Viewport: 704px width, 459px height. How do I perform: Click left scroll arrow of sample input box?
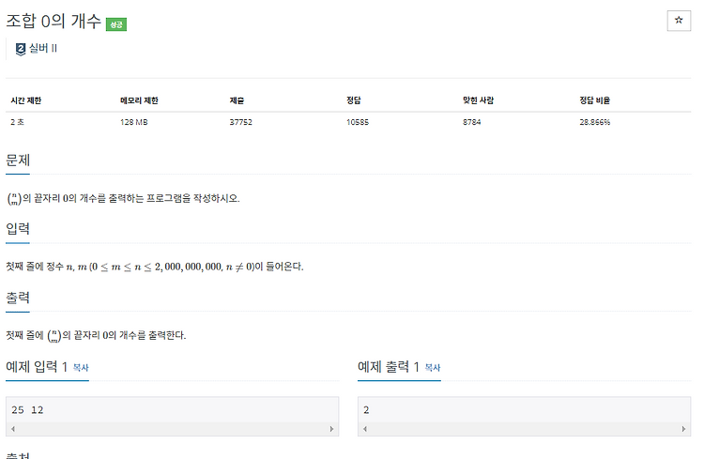[x=13, y=429]
